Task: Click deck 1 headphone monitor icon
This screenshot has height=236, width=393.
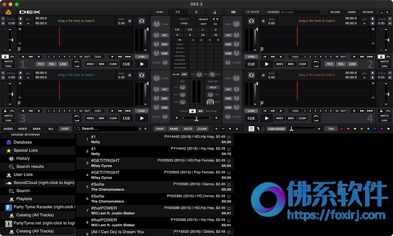Action: point(141,21)
